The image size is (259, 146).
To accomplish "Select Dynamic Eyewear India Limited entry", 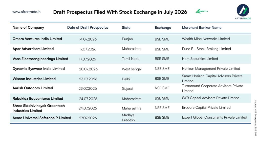I will [39, 69].
